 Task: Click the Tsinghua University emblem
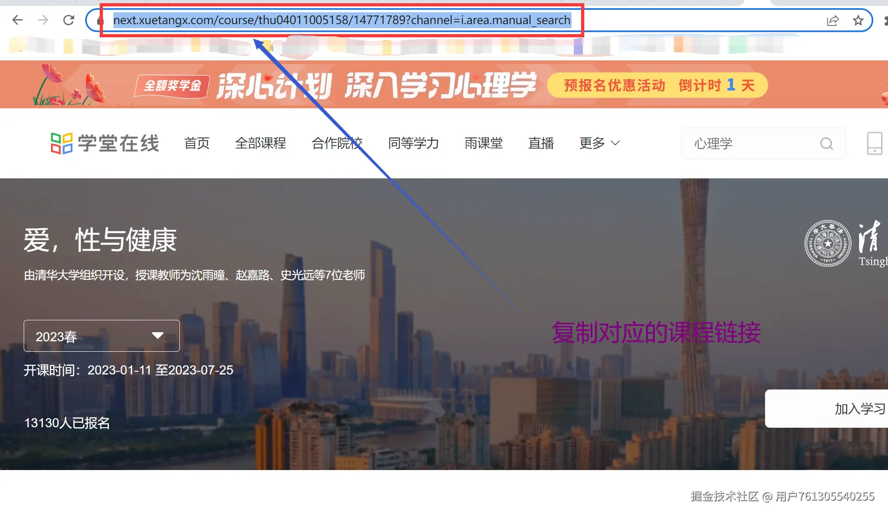tap(827, 243)
